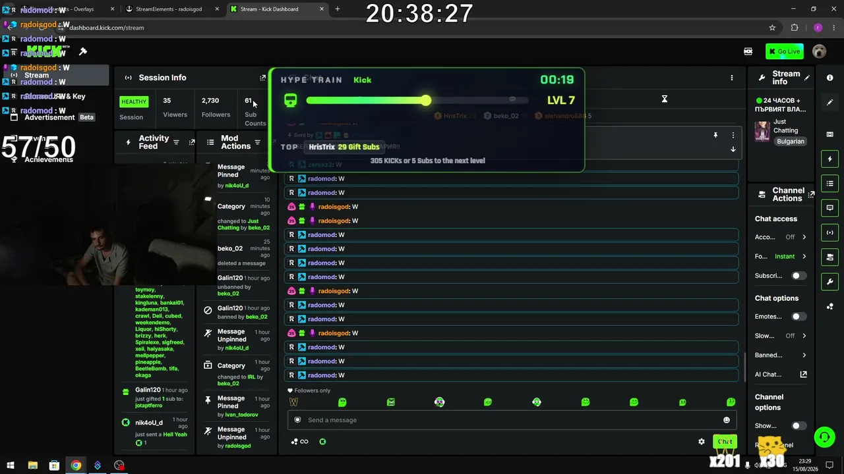Open chat settings gear

702,442
